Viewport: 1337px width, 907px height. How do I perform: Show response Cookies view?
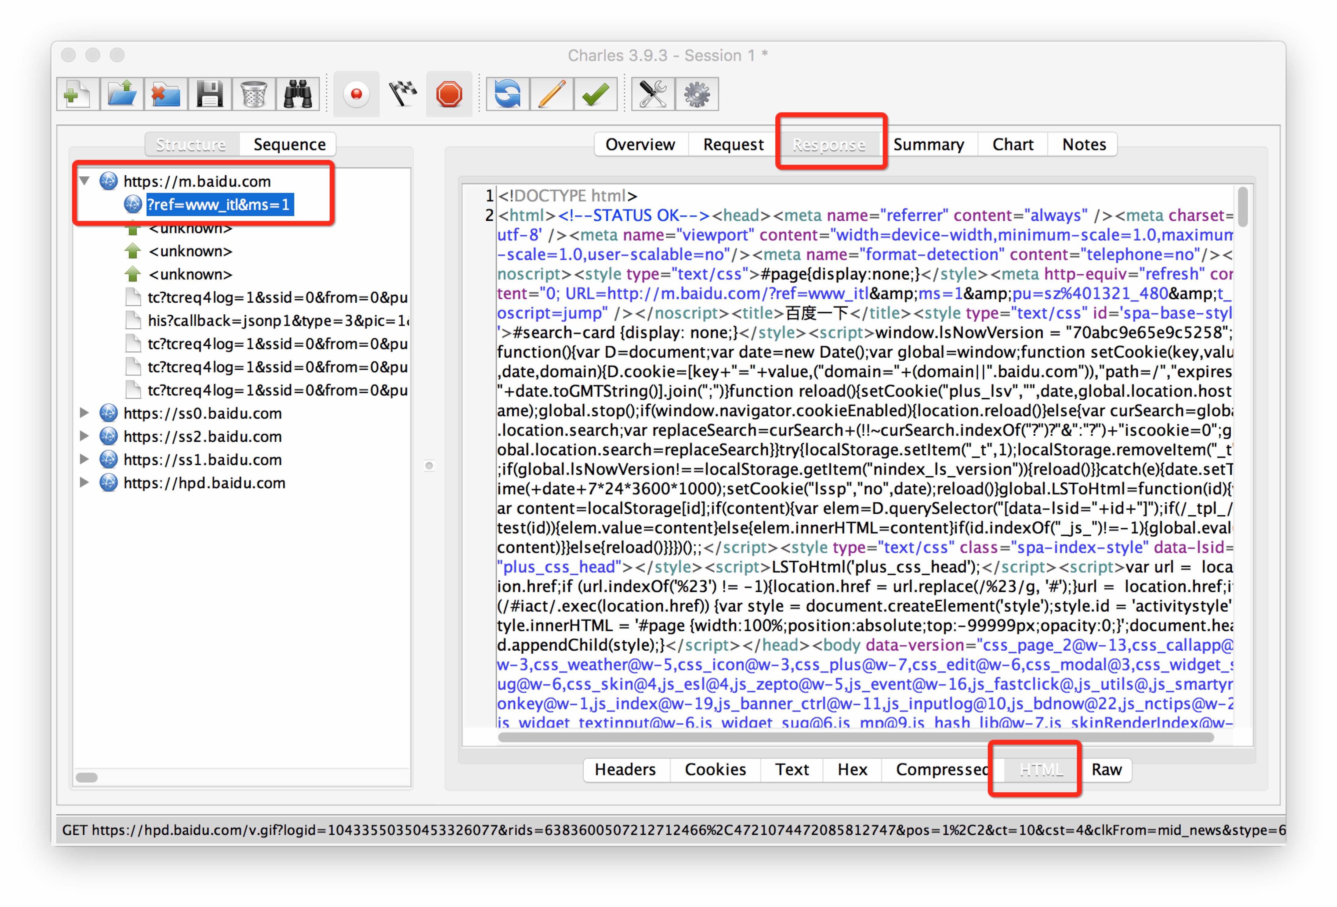715,770
